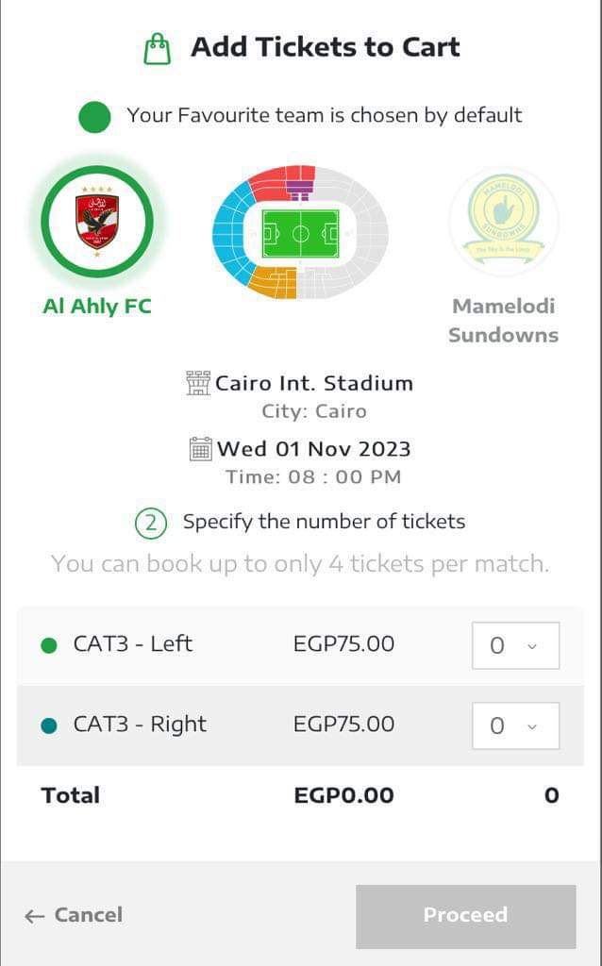Image resolution: width=602 pixels, height=966 pixels.
Task: Click the step 2 circle number icon
Action: [151, 523]
